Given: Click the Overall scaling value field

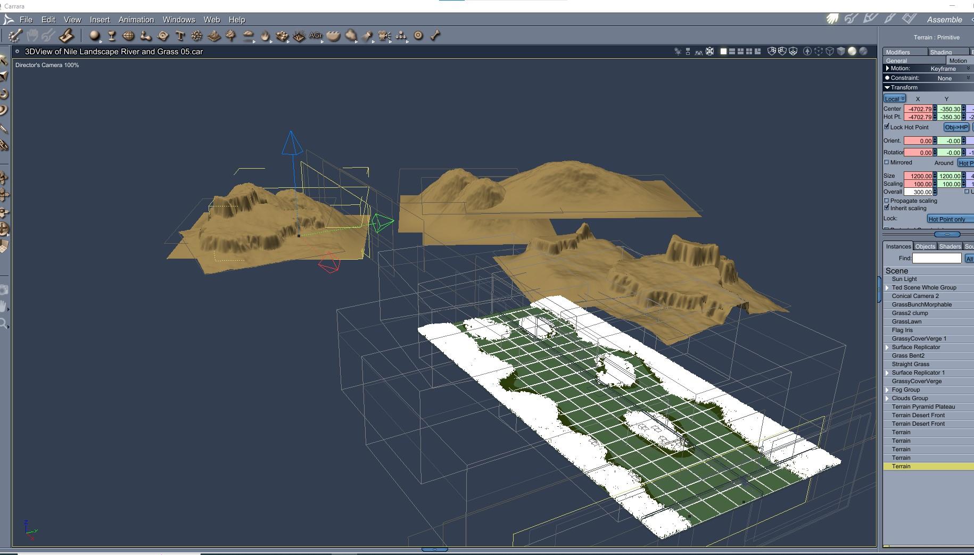Looking at the screenshot, I should (x=918, y=192).
